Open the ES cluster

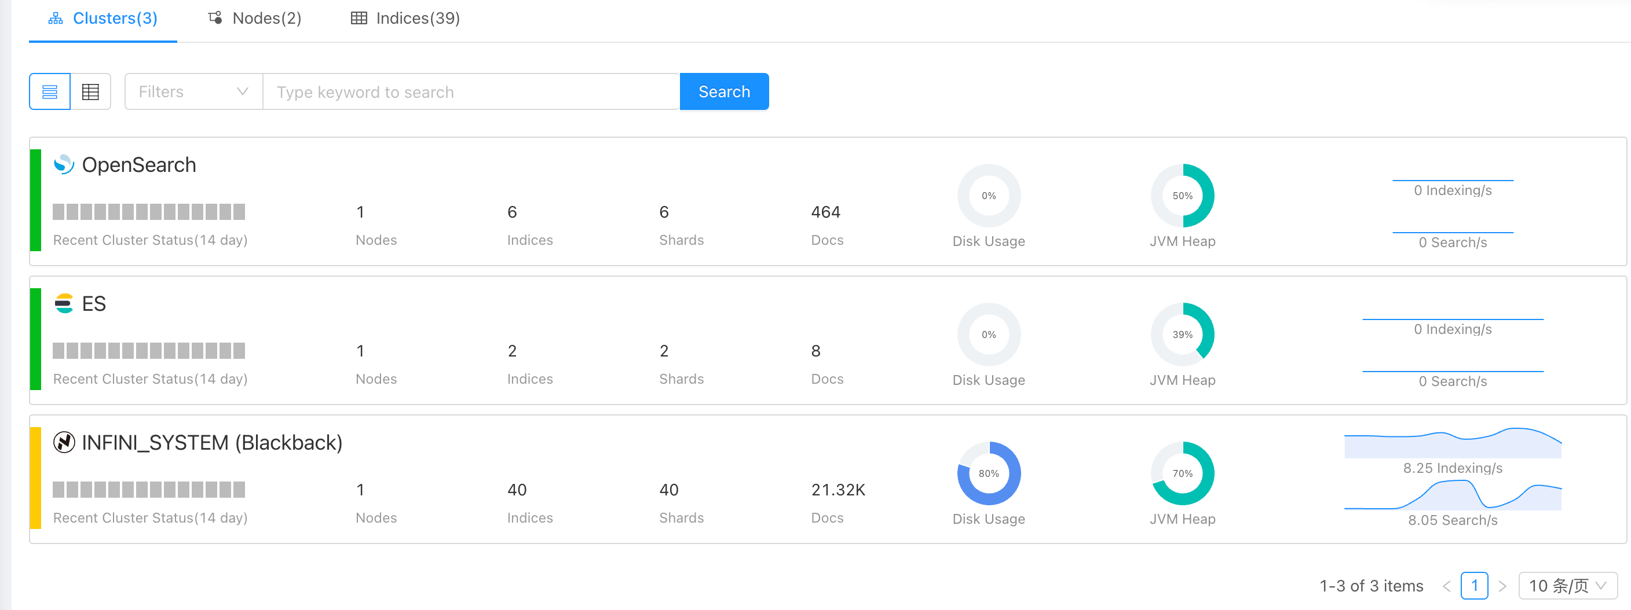(94, 304)
